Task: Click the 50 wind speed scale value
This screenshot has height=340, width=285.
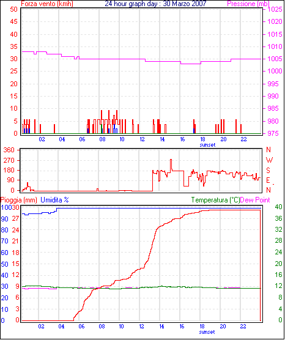Action: point(13,9)
